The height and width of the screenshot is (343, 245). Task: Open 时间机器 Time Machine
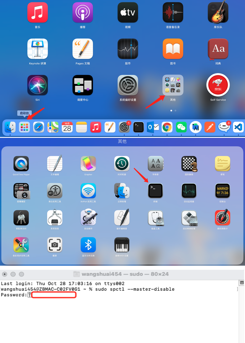point(122,164)
